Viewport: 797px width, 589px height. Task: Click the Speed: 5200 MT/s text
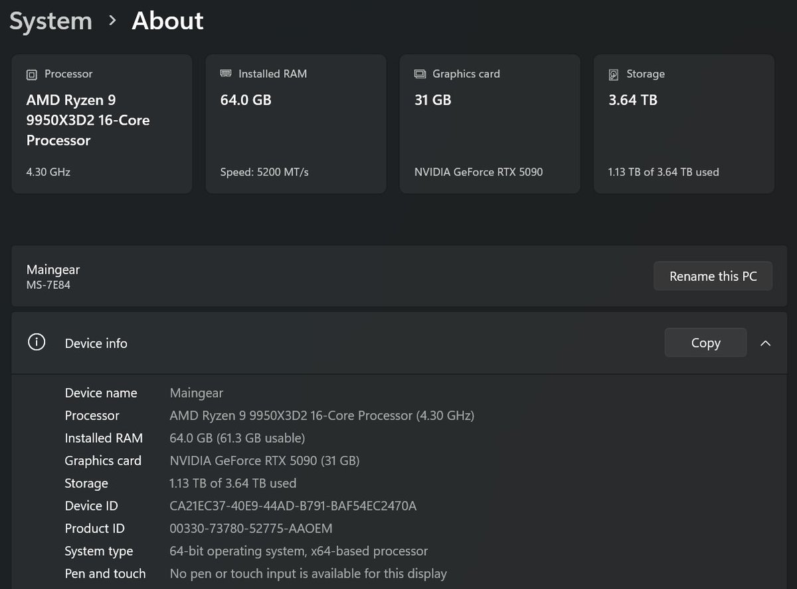point(264,172)
